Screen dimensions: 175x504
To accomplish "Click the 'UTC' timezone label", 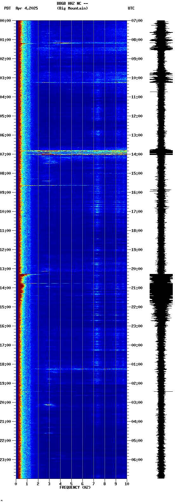I will tap(131, 8).
